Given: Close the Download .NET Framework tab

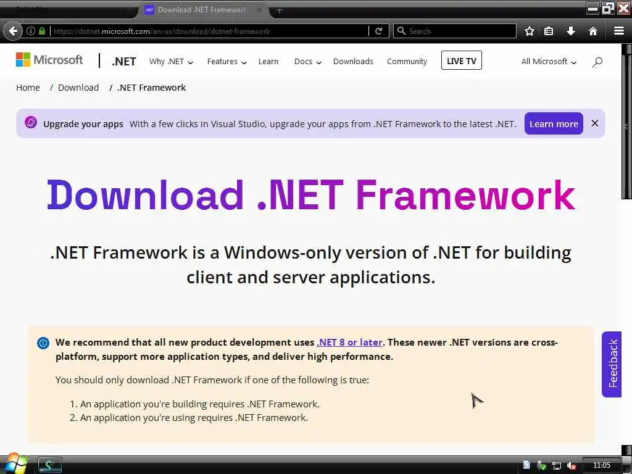Looking at the screenshot, I should (x=259, y=9).
